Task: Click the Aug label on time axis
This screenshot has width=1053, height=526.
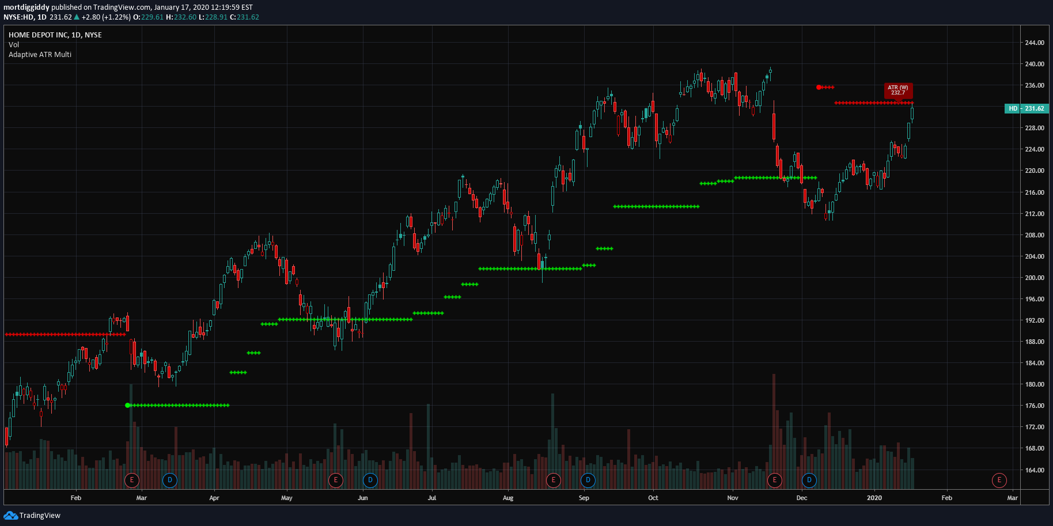Action: (508, 498)
